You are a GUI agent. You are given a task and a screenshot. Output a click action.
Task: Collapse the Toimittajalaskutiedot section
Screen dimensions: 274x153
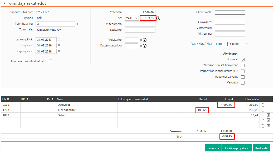click(4, 3)
